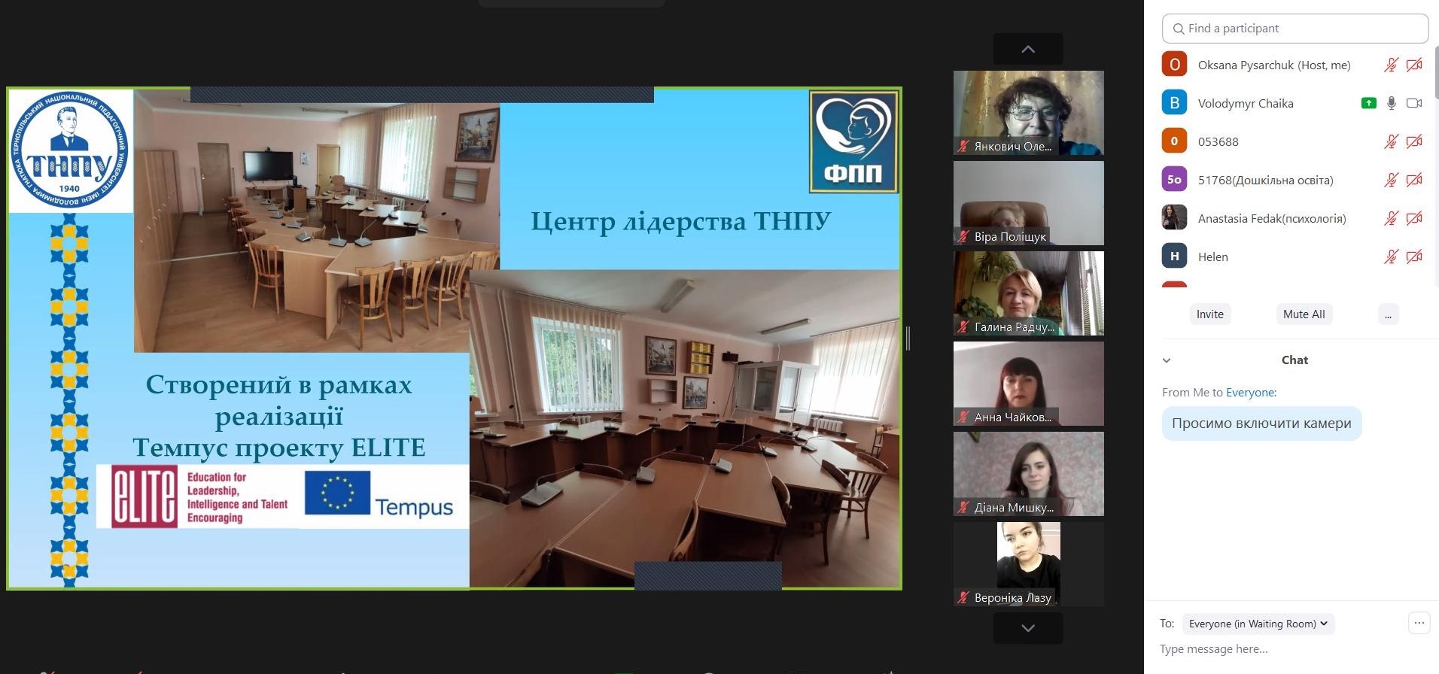
Task: Click the 51768 participant's purple avatar
Action: tap(1174, 180)
